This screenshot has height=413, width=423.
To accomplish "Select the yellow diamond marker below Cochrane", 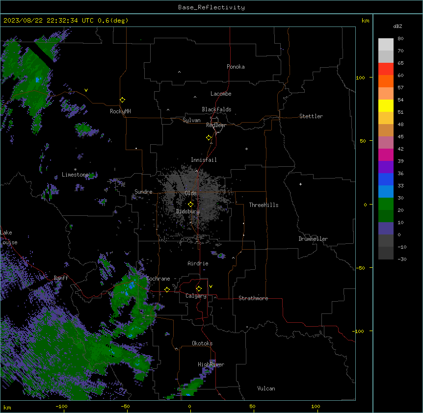I will [x=167, y=290].
